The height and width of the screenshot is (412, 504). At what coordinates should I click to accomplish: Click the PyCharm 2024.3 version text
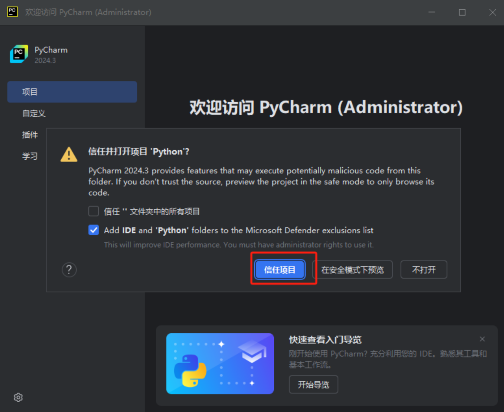pos(45,61)
